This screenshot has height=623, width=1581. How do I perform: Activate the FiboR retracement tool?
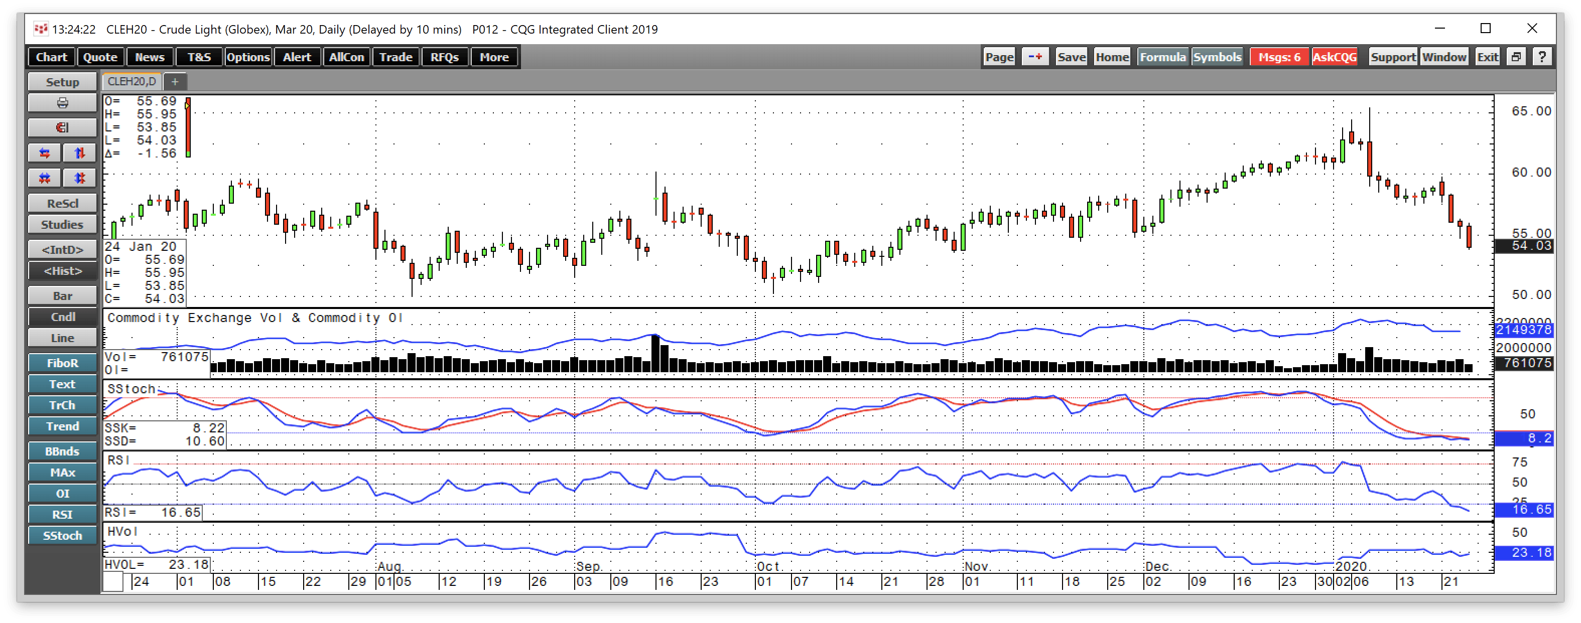62,363
